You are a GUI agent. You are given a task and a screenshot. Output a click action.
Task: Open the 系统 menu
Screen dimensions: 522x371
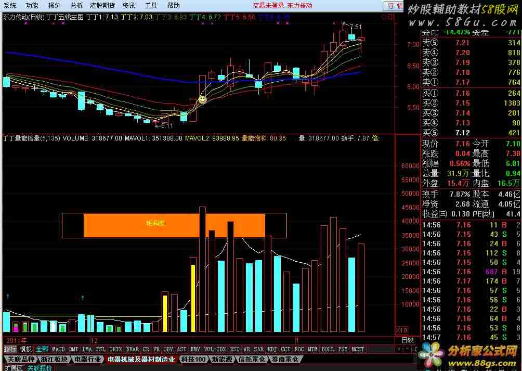10,5
